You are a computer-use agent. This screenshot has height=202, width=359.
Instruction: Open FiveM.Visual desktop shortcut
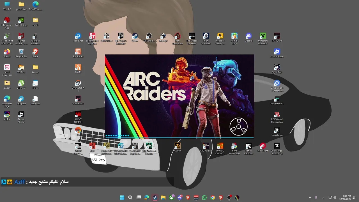(x=35, y=6)
